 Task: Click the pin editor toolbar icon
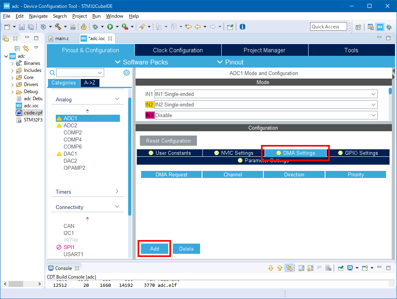(230, 27)
